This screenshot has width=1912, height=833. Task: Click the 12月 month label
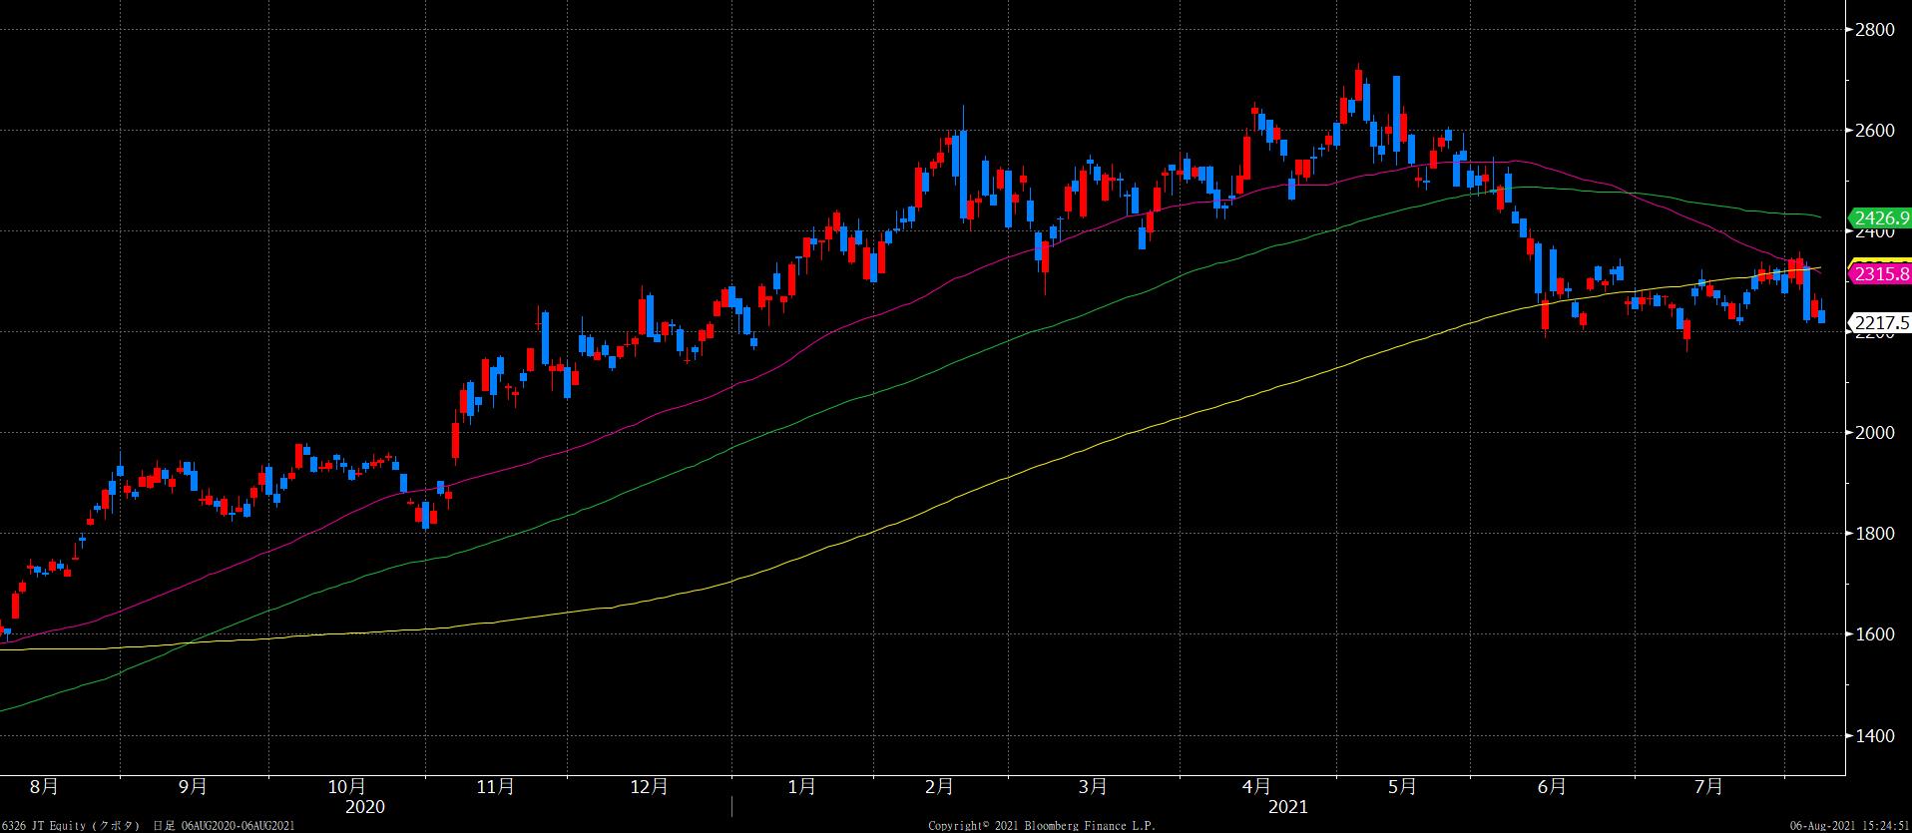[x=650, y=787]
